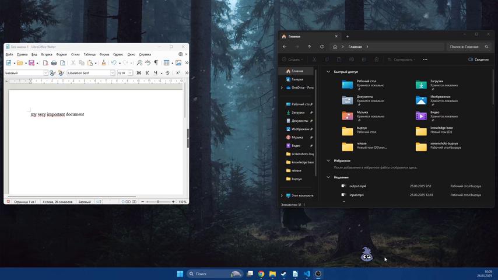This screenshot has height=280, width=498.
Task: Click the Up arrow in Explorer navigation
Action: pyautogui.click(x=309, y=47)
